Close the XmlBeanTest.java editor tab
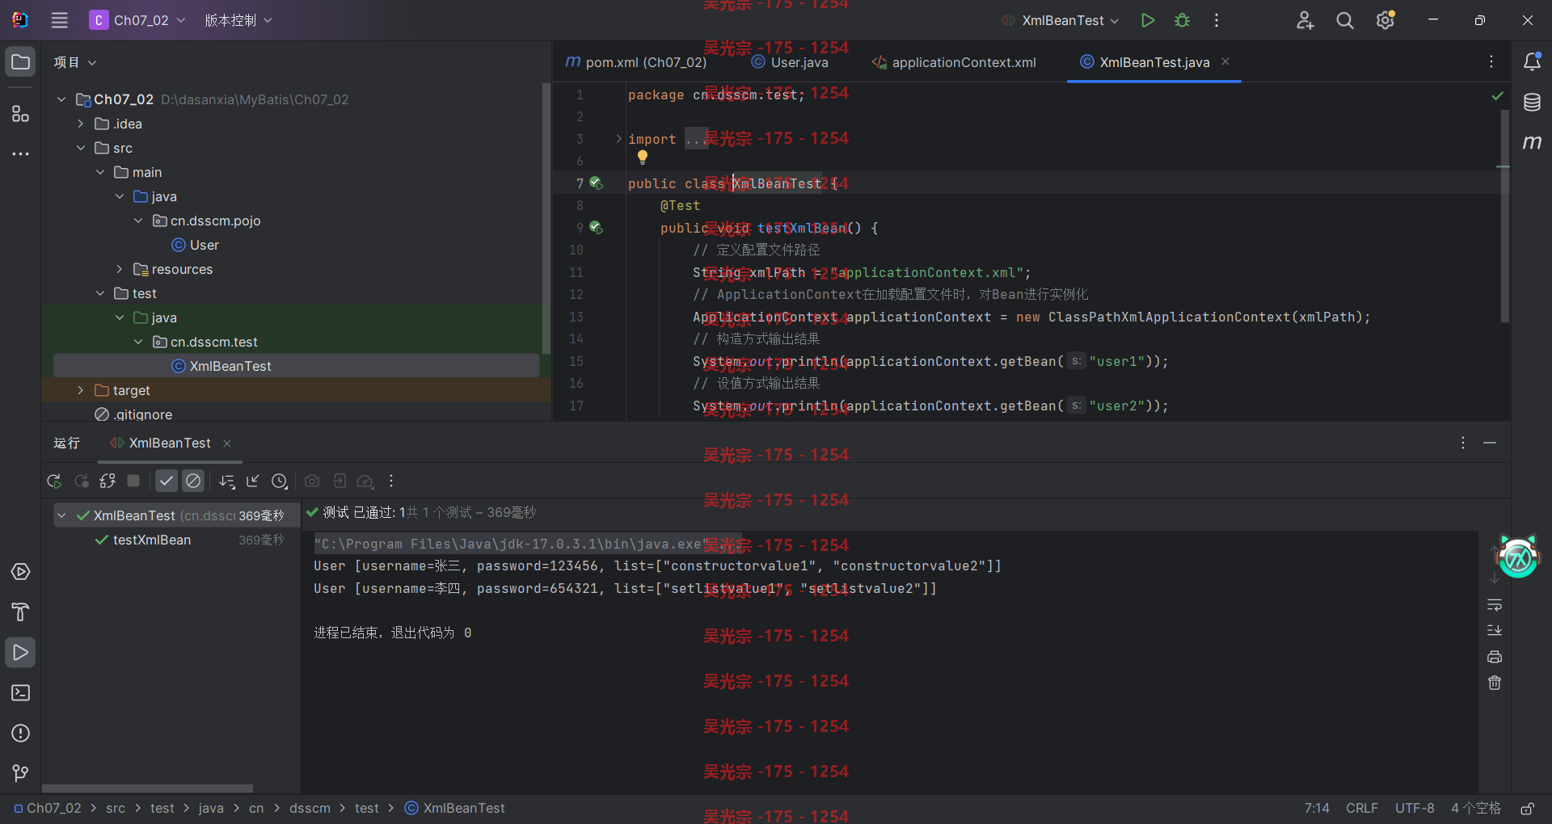Viewport: 1552px width, 824px height. 1225,62
